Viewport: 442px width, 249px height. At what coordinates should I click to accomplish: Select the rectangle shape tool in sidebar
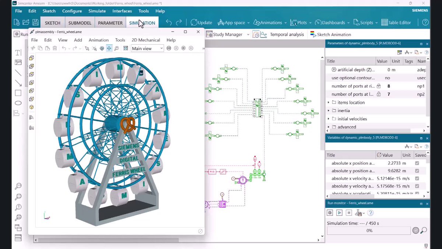[x=18, y=93]
